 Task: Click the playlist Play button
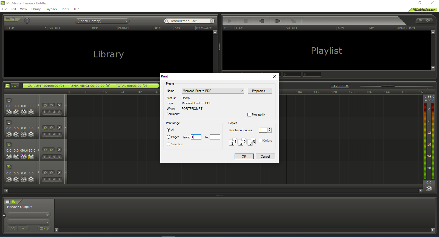[230, 21]
